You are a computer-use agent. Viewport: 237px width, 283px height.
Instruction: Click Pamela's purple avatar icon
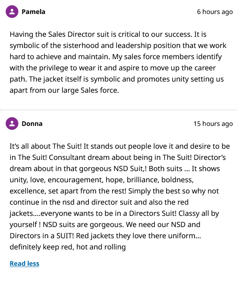pos(12,12)
